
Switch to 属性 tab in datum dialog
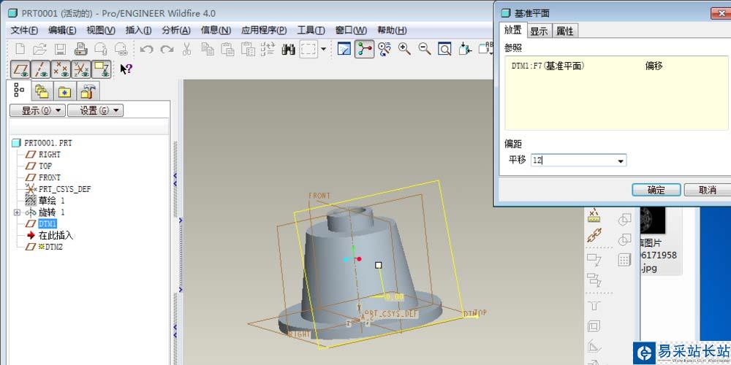(x=565, y=31)
